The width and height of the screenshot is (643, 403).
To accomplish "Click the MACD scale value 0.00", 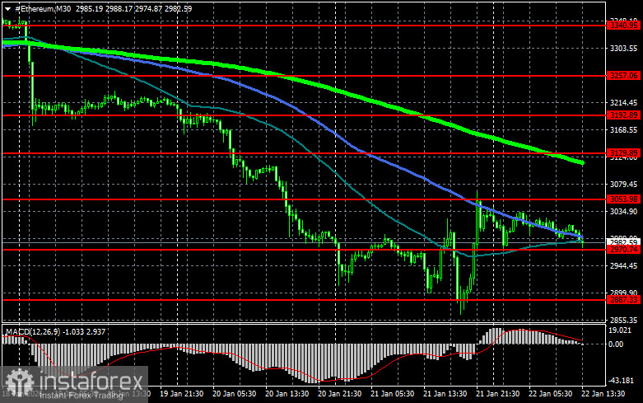I will pos(616,344).
